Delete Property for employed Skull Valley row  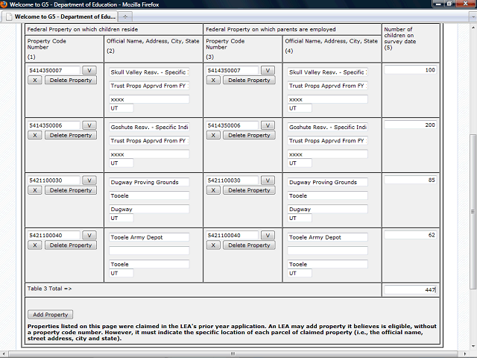[x=249, y=81]
